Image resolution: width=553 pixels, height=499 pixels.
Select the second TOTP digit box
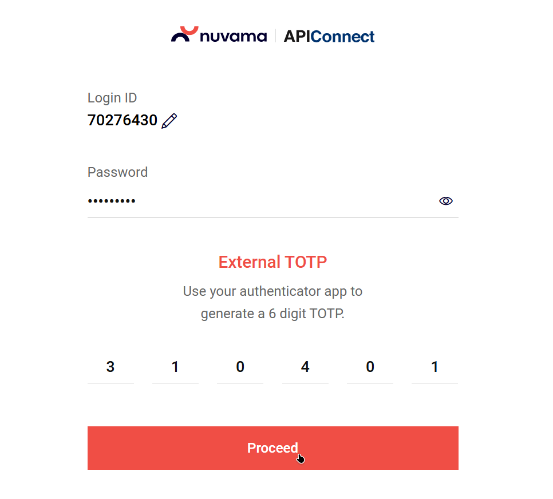click(175, 367)
